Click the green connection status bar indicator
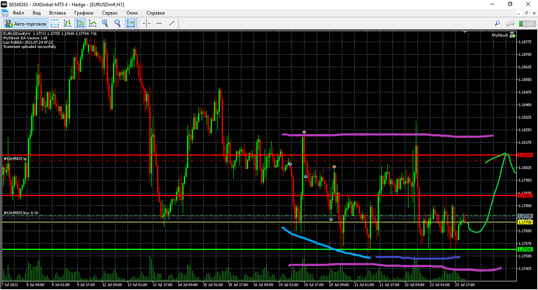The width and height of the screenshot is (538, 290). pos(527,24)
